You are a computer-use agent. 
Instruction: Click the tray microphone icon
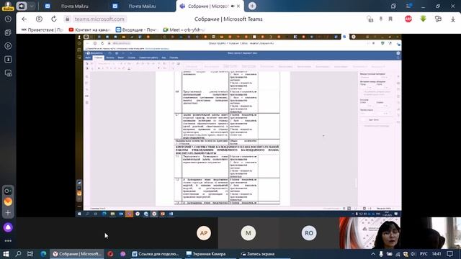coord(381,254)
